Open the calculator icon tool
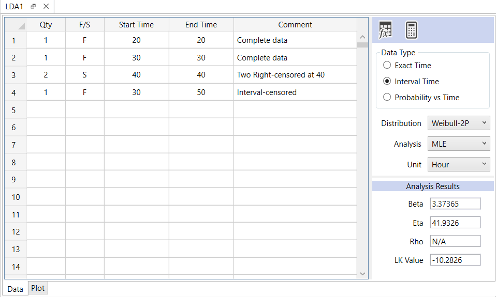This screenshot has width=496, height=297. click(x=411, y=30)
